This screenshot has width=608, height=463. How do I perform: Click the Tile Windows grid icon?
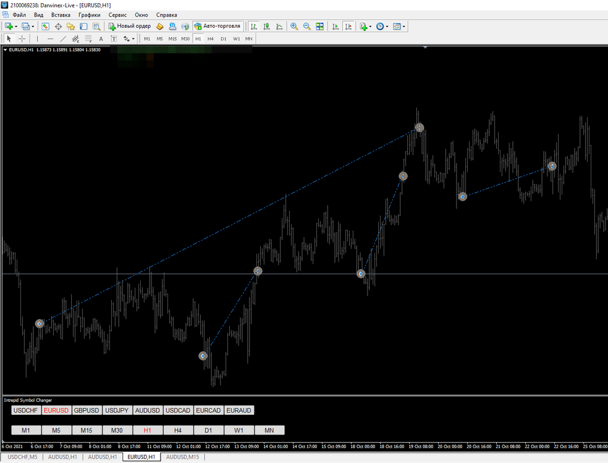click(319, 27)
